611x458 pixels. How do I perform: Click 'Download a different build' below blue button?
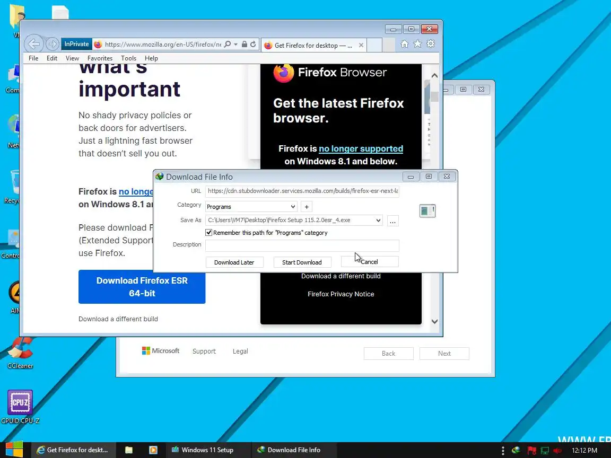tap(118, 319)
